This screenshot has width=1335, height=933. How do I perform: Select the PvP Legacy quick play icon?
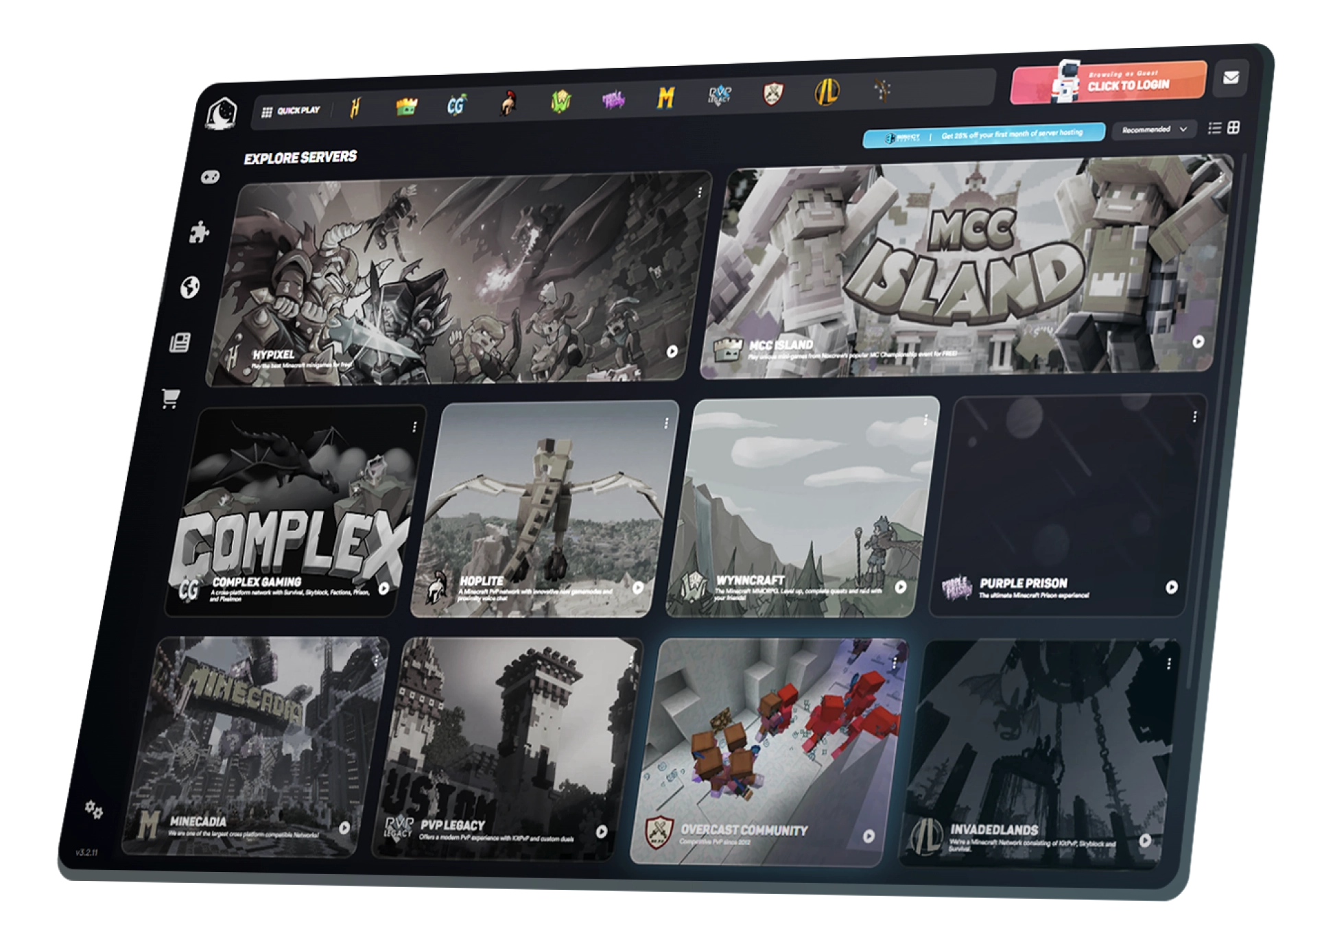(720, 95)
